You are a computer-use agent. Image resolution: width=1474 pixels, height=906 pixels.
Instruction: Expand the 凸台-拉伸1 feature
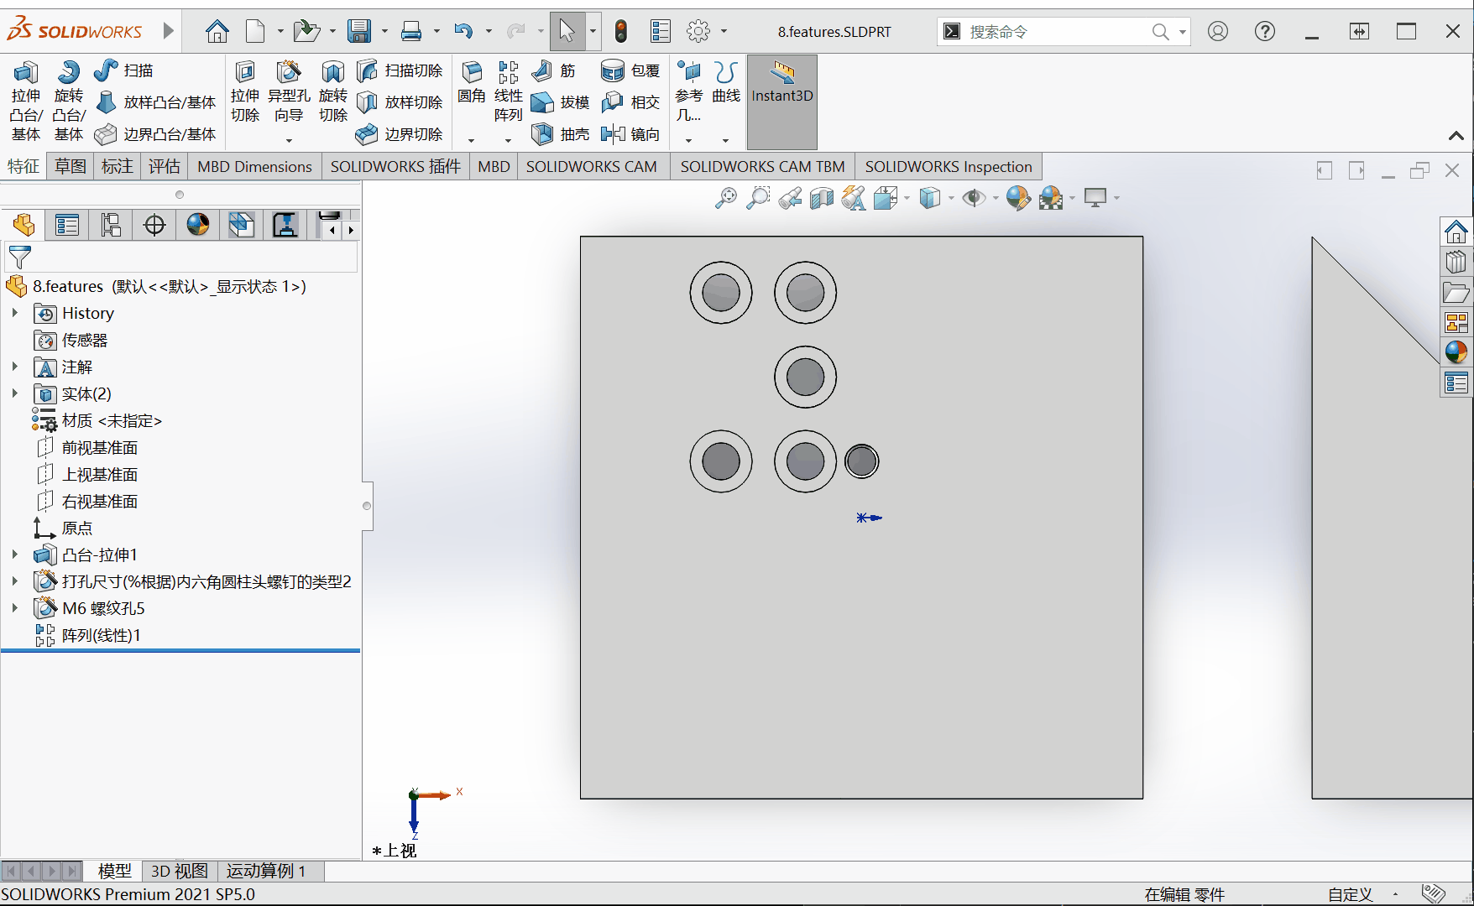pos(14,555)
